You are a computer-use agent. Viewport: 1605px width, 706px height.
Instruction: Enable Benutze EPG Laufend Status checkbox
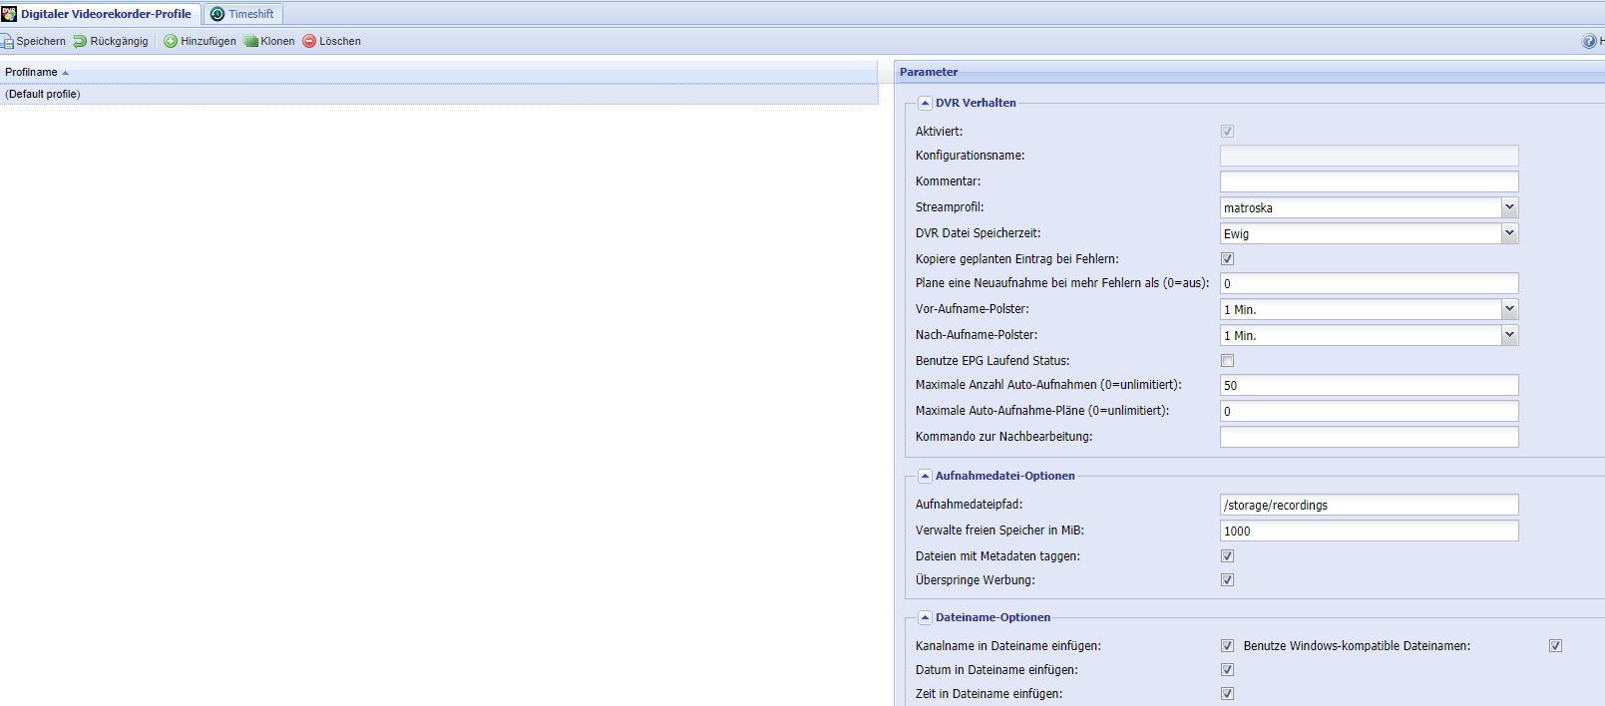[1227, 360]
